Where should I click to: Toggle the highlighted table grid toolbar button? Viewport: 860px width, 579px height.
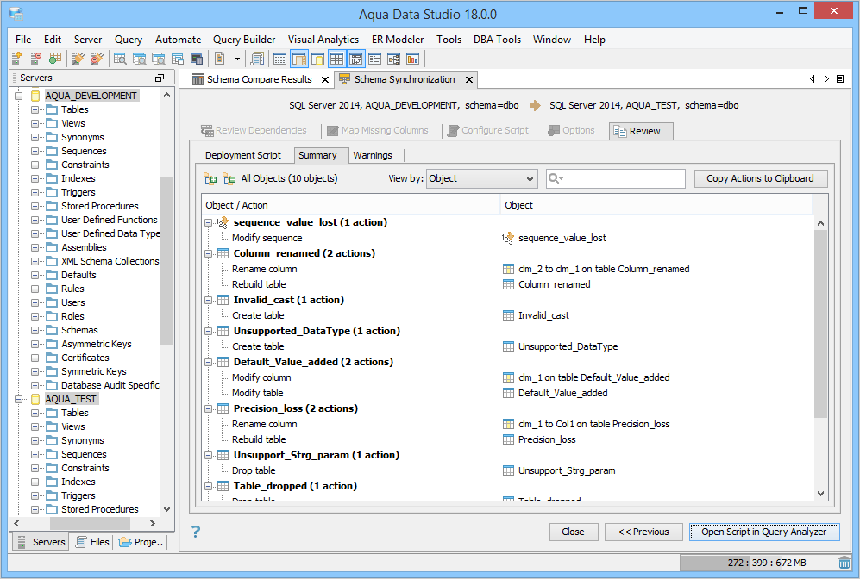pos(336,58)
